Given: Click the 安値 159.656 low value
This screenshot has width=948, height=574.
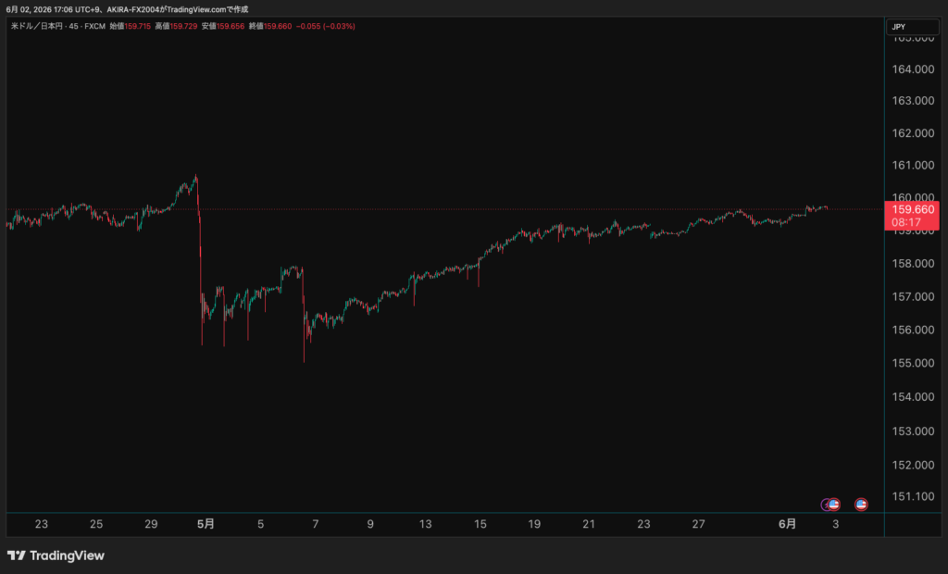Looking at the screenshot, I should point(223,26).
